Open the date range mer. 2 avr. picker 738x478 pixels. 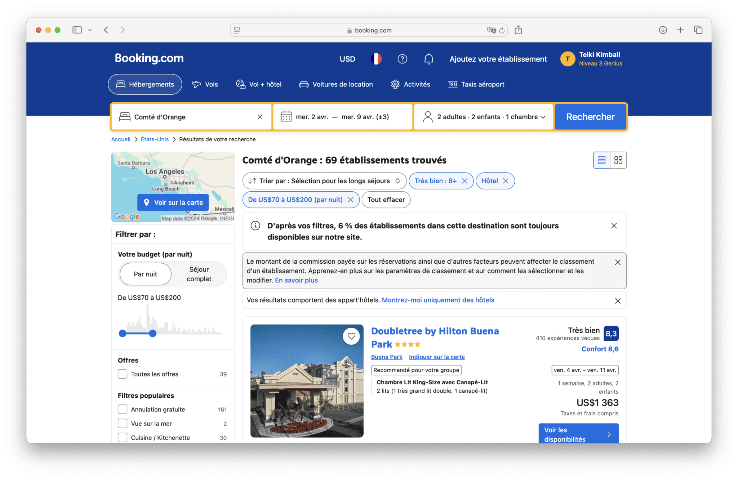point(343,117)
